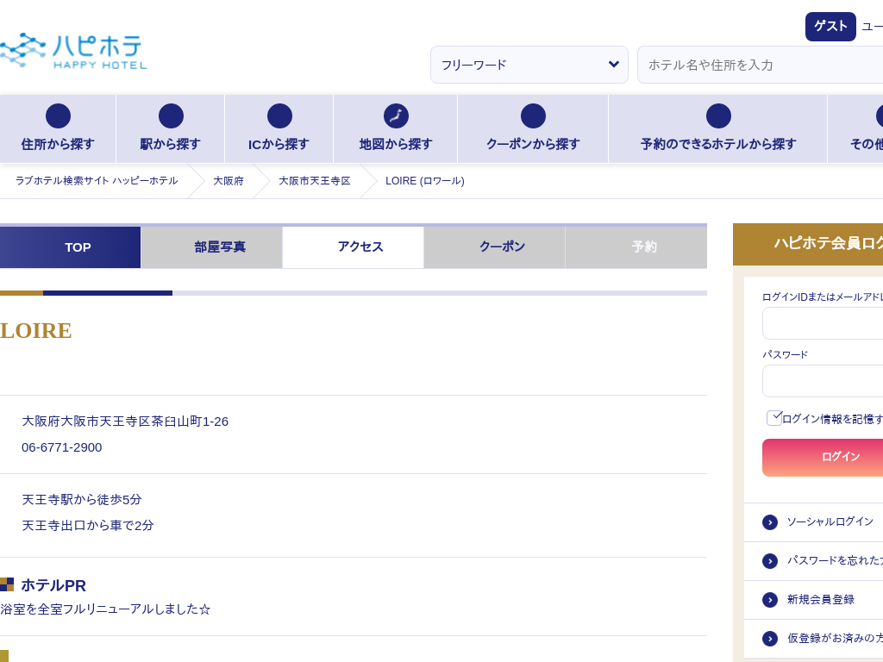Switch to the アクセス tab
The image size is (883, 662).
353,247
